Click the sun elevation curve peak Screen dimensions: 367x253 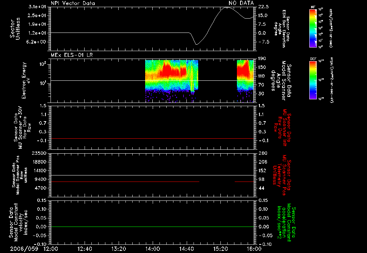pos(227,8)
